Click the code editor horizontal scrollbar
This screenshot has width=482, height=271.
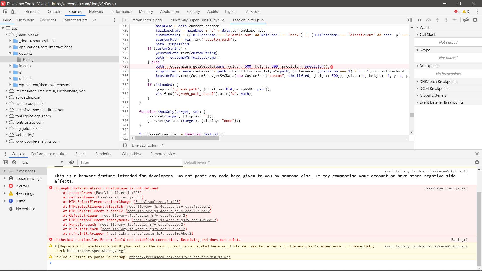177,138
